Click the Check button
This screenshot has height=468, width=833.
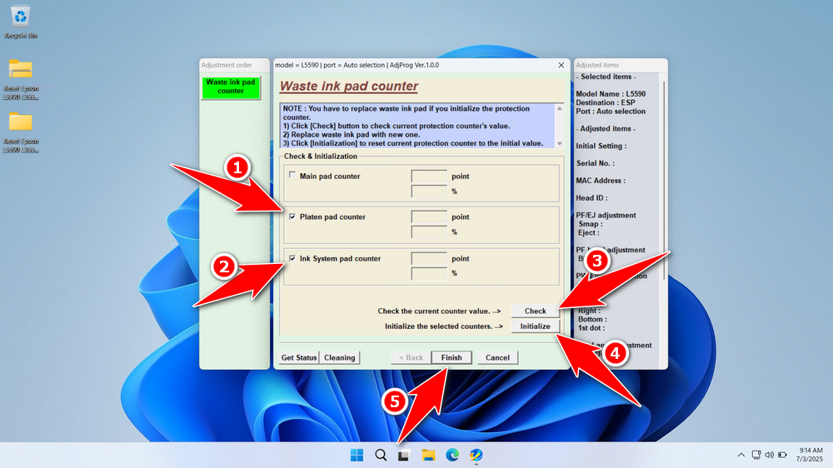(x=535, y=311)
